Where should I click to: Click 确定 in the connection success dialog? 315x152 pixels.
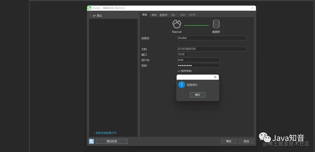(x=197, y=95)
